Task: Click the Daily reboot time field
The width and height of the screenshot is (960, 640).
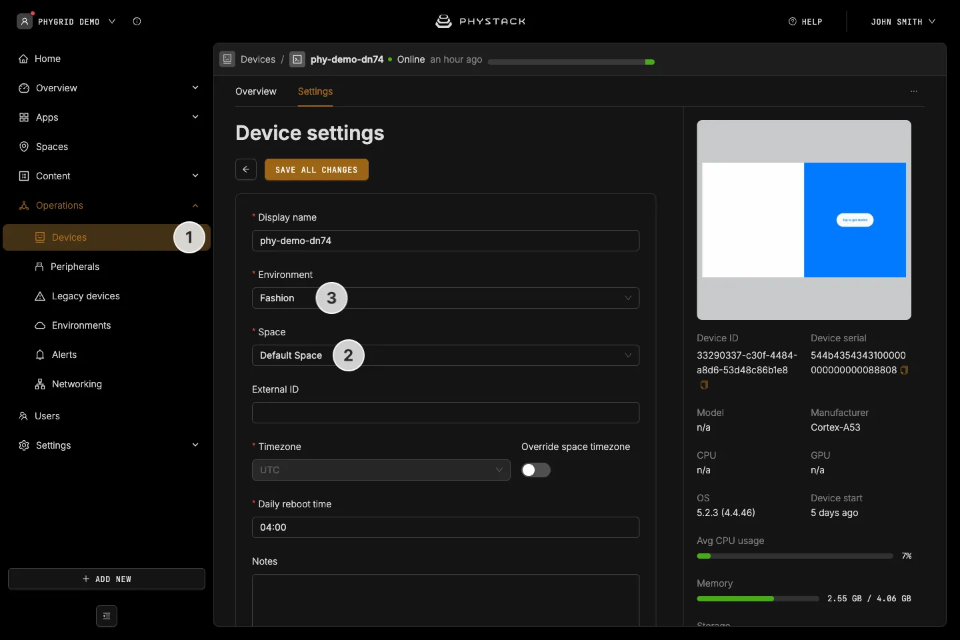Action: [x=445, y=527]
